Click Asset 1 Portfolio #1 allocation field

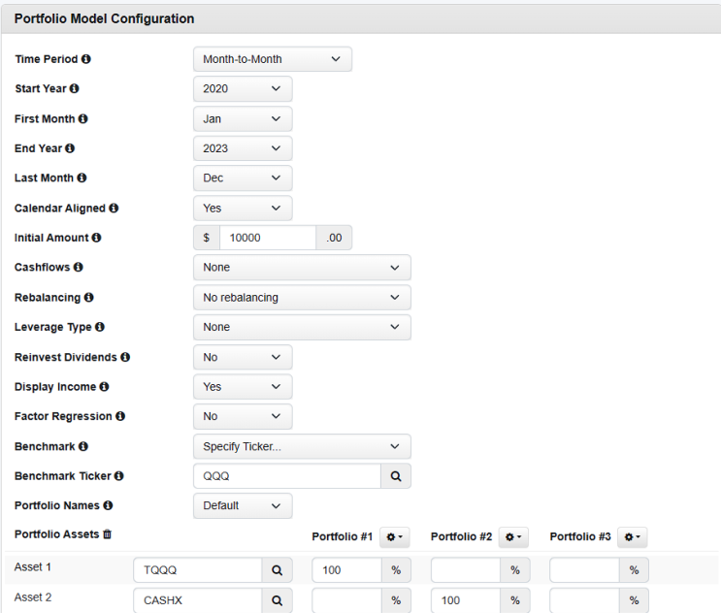[x=346, y=570]
